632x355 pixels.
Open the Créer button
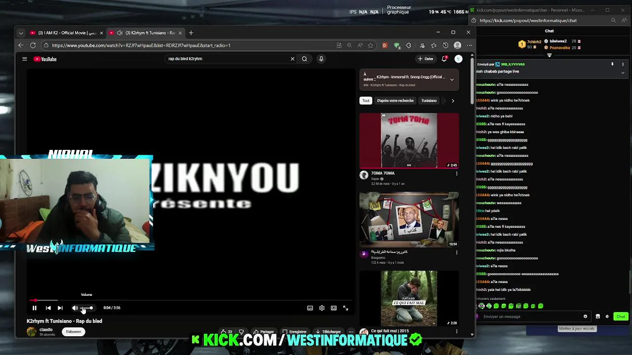coord(426,59)
